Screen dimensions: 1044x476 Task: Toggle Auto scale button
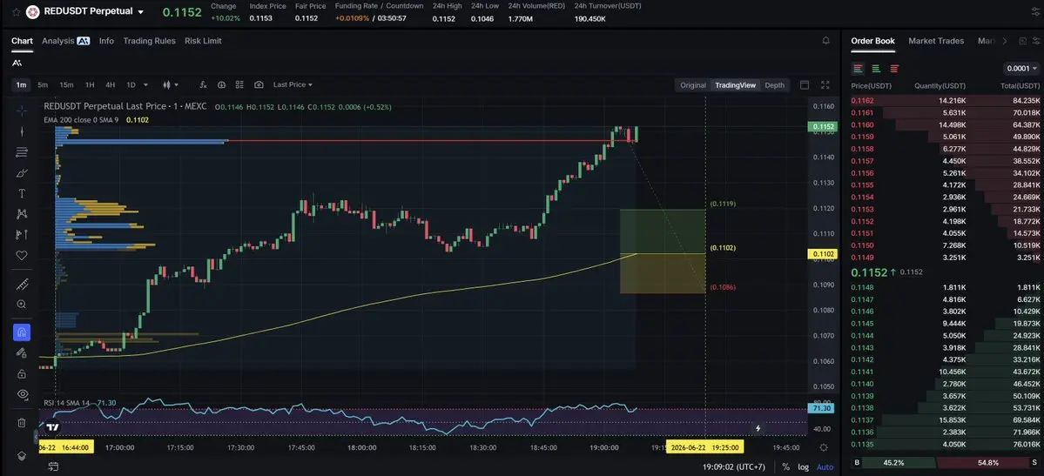coord(825,467)
